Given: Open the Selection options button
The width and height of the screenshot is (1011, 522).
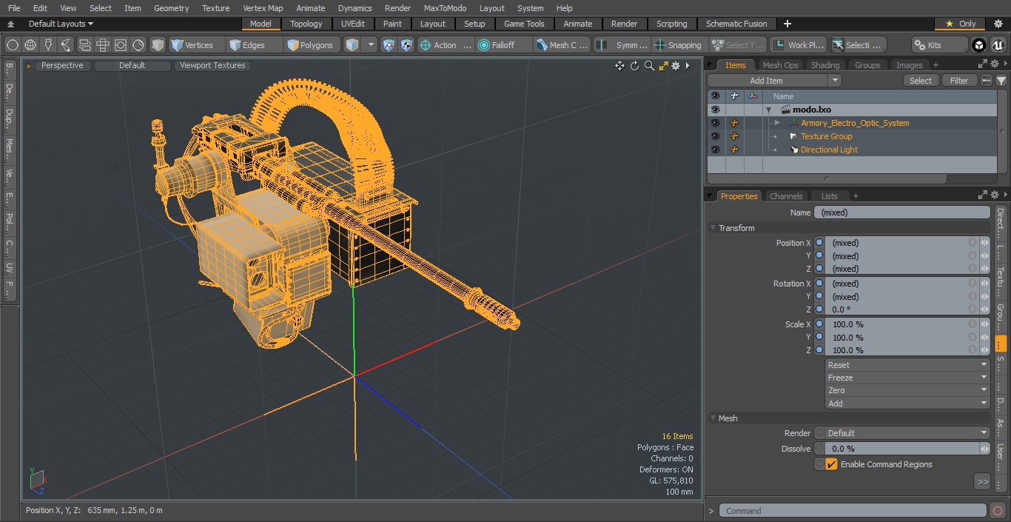Looking at the screenshot, I should point(858,45).
